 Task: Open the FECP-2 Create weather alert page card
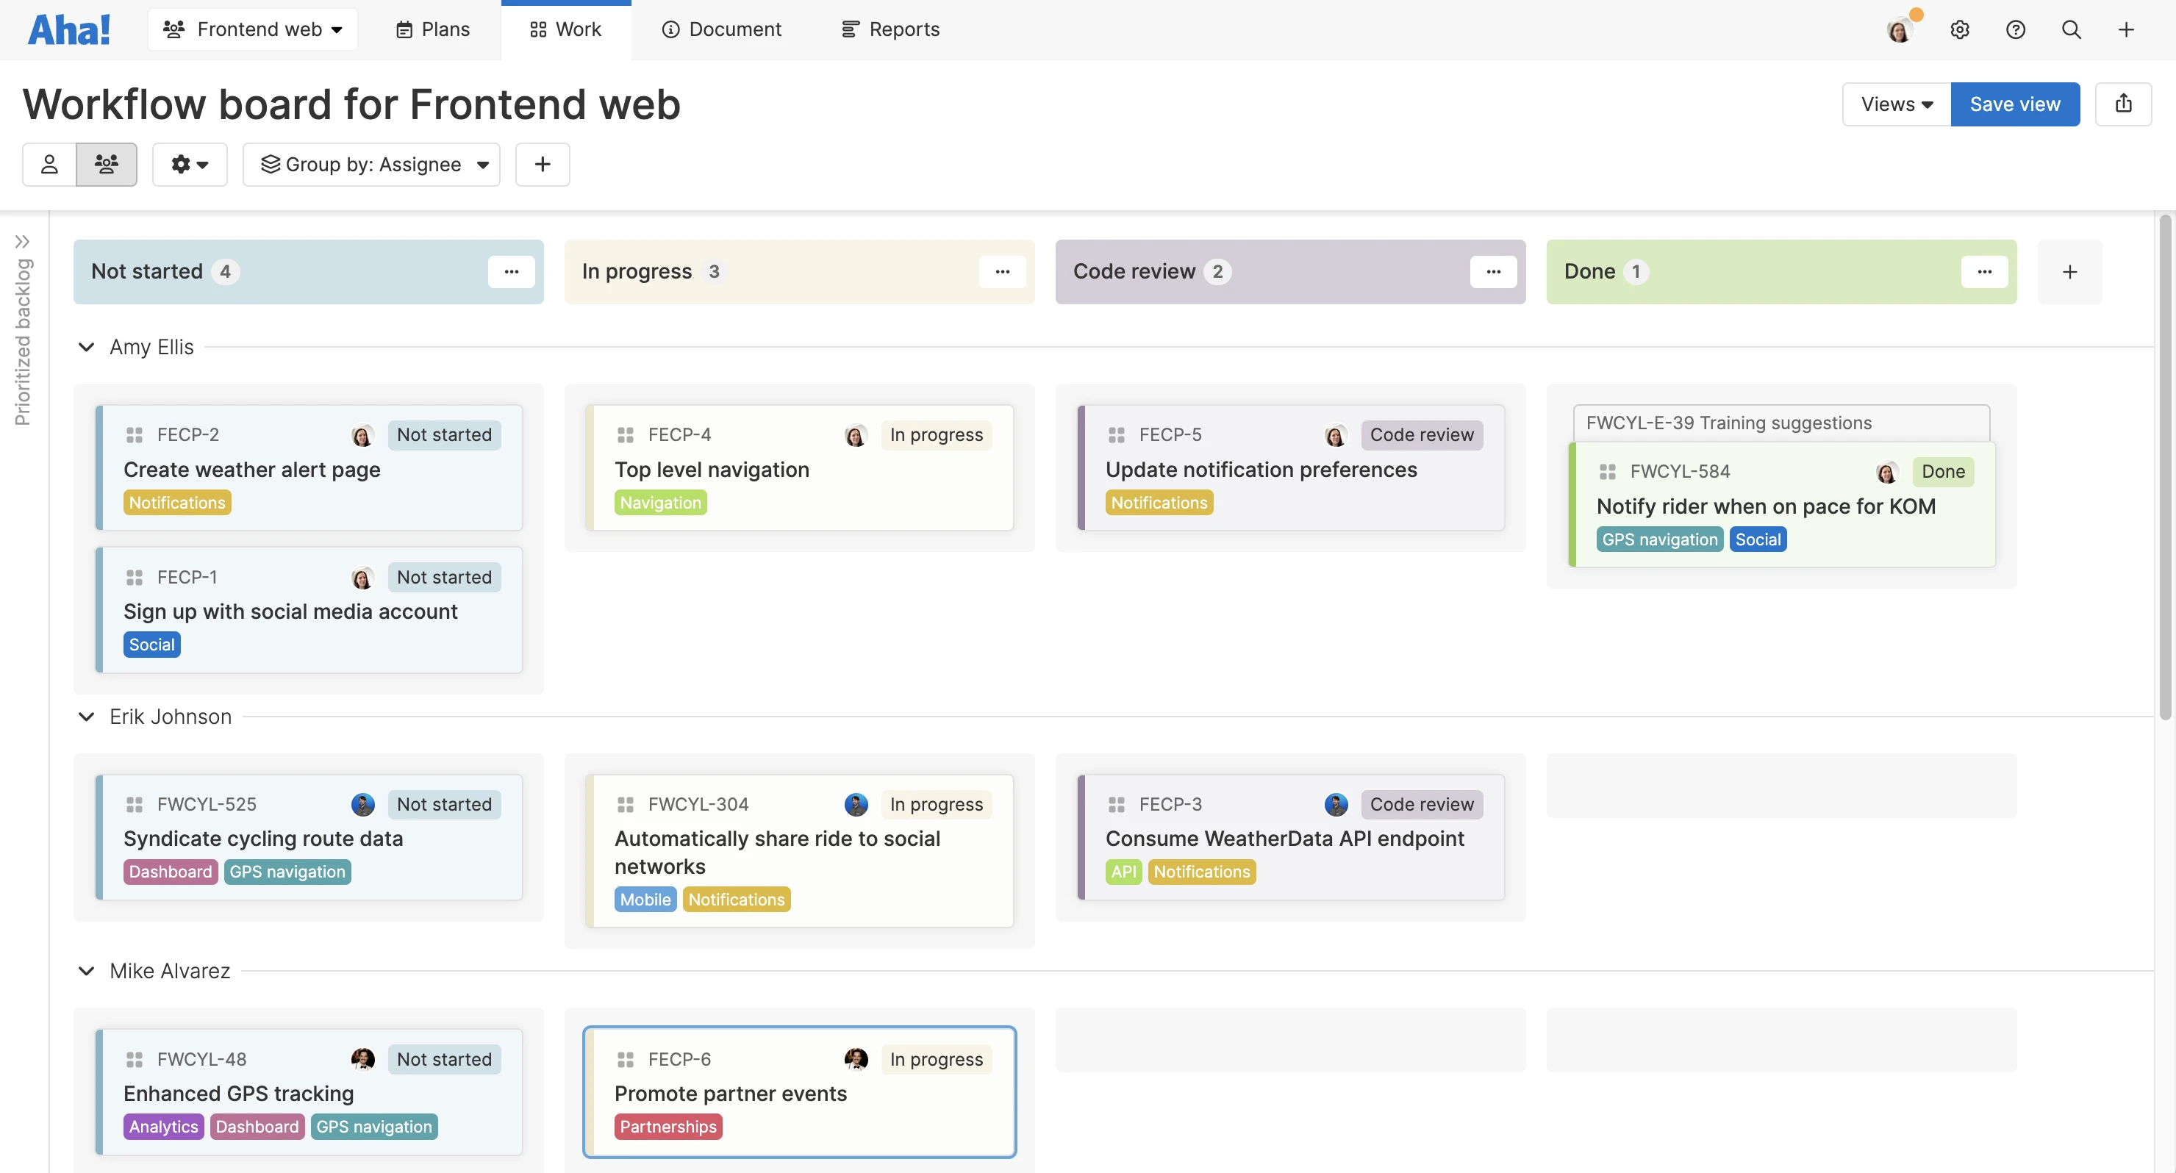tap(253, 470)
